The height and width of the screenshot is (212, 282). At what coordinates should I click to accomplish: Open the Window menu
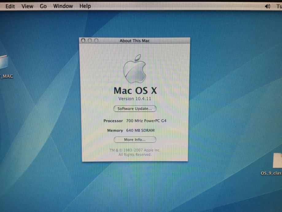[x=63, y=6]
